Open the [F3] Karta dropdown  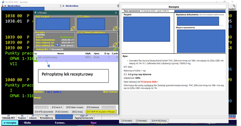(x=57, y=107)
